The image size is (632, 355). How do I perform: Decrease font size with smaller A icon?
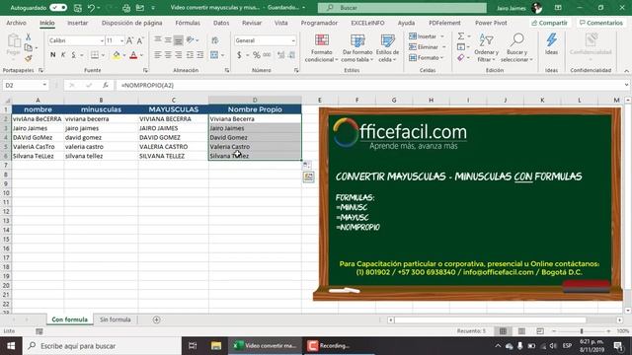point(140,40)
